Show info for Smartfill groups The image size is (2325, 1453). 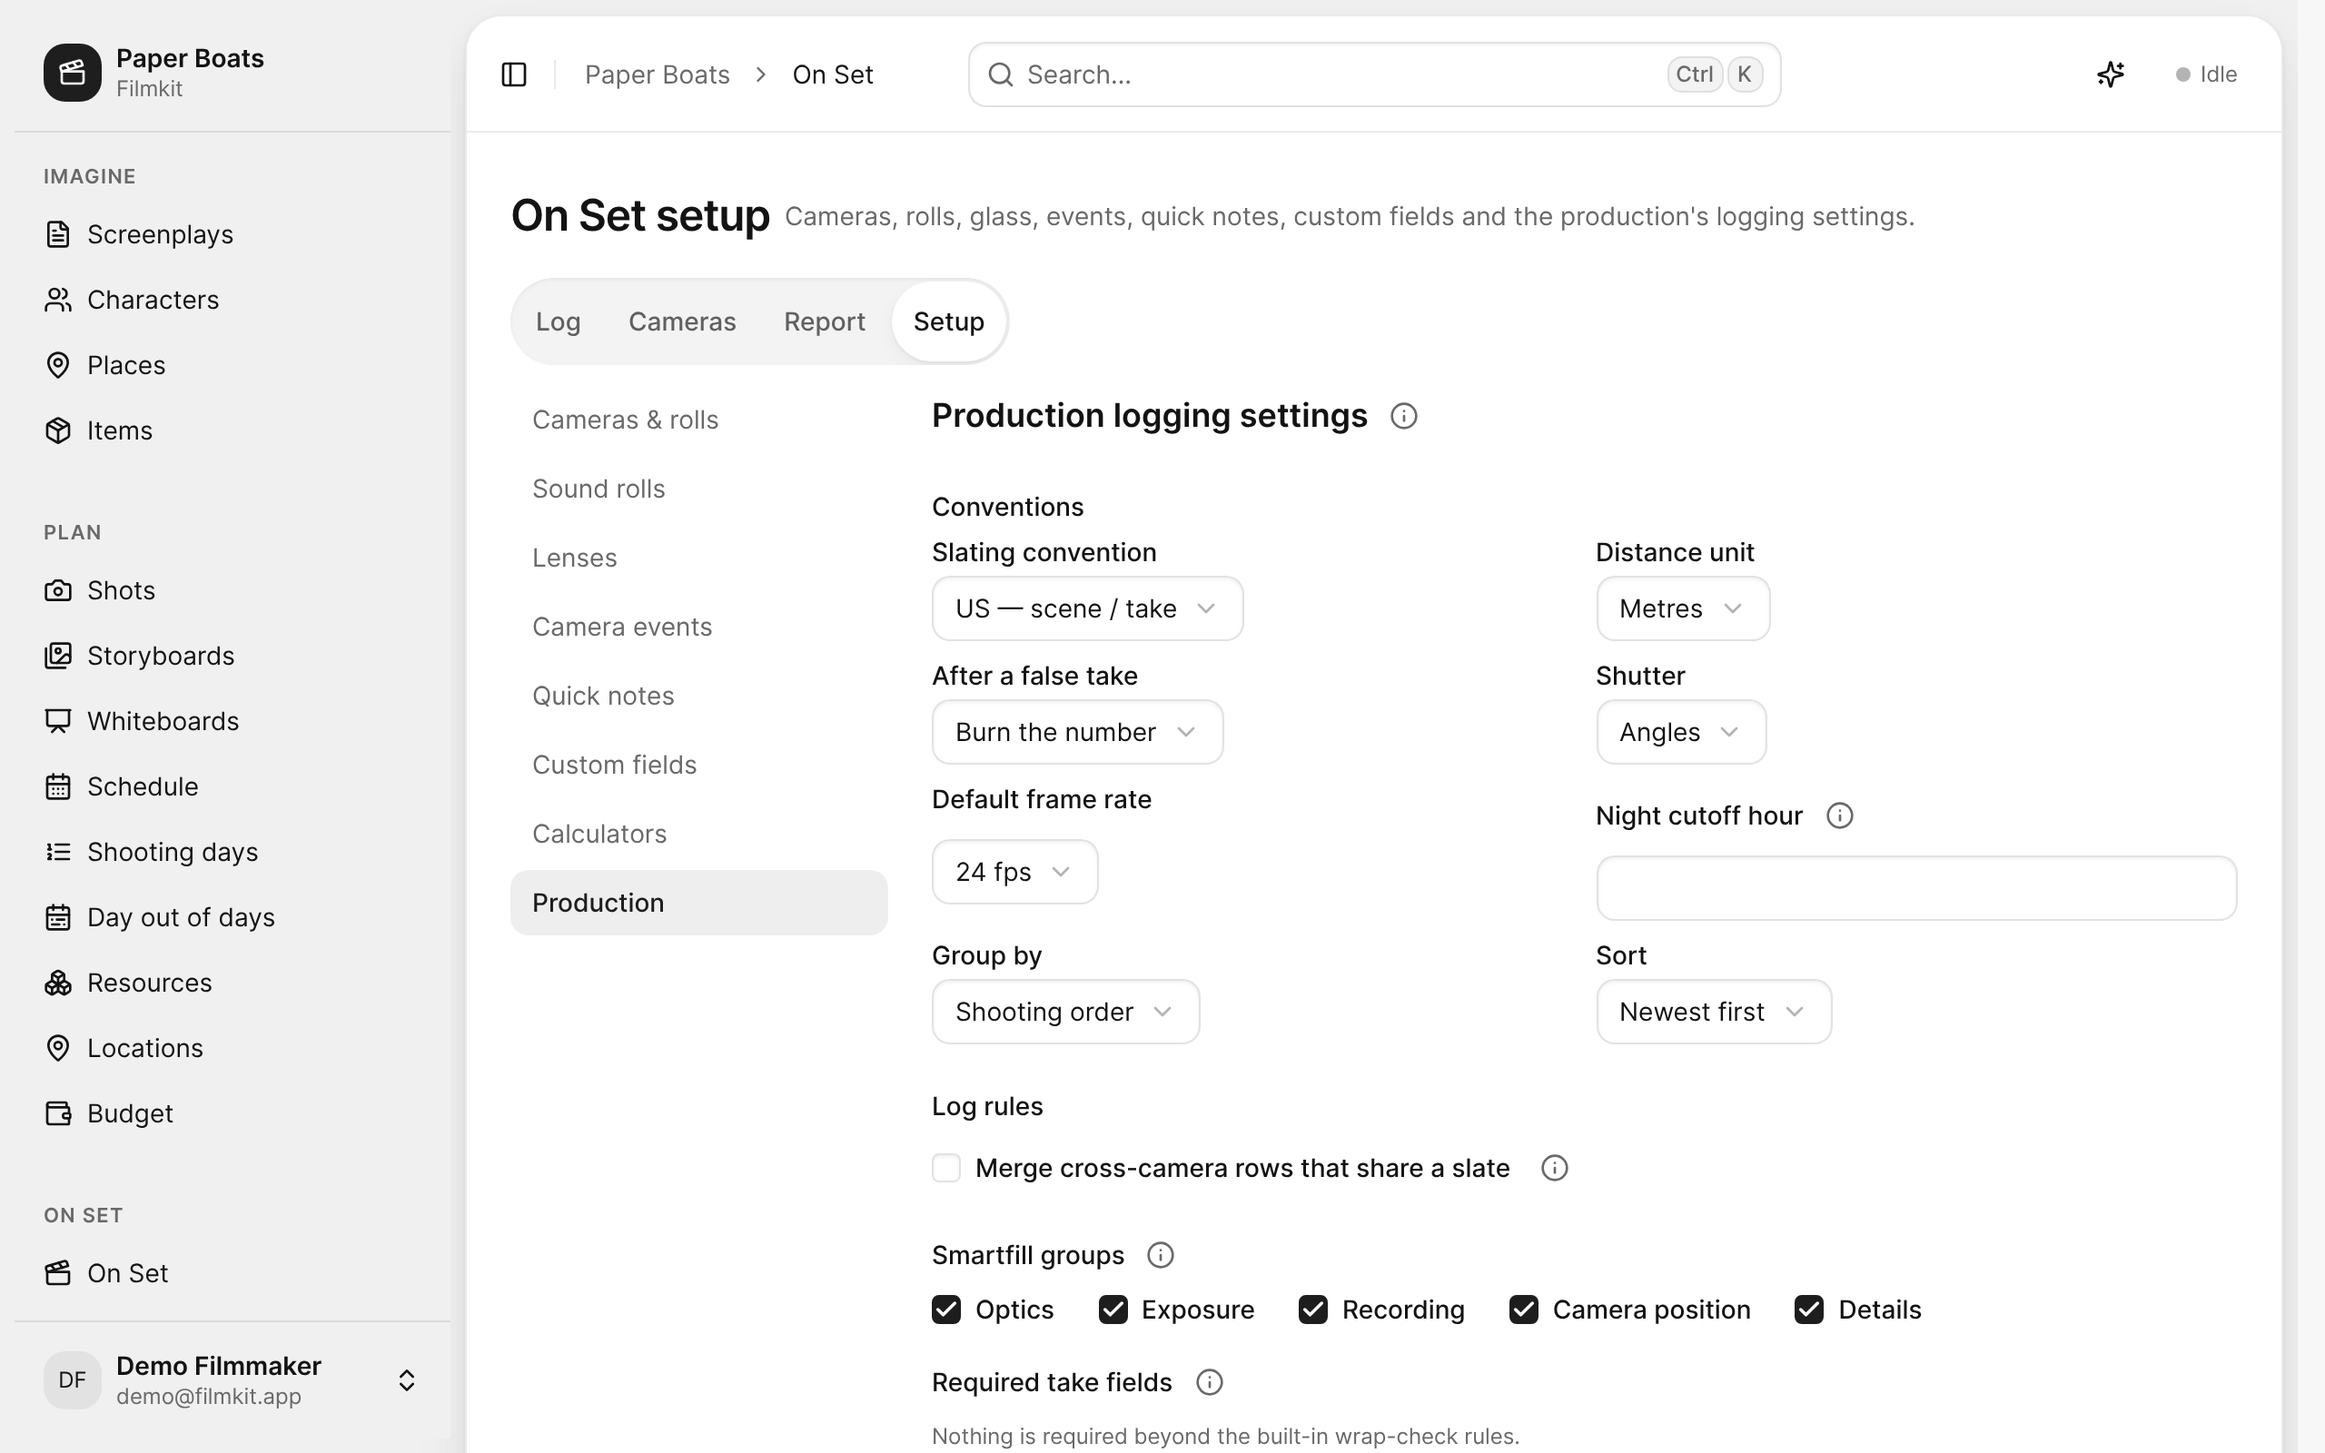pyautogui.click(x=1161, y=1255)
